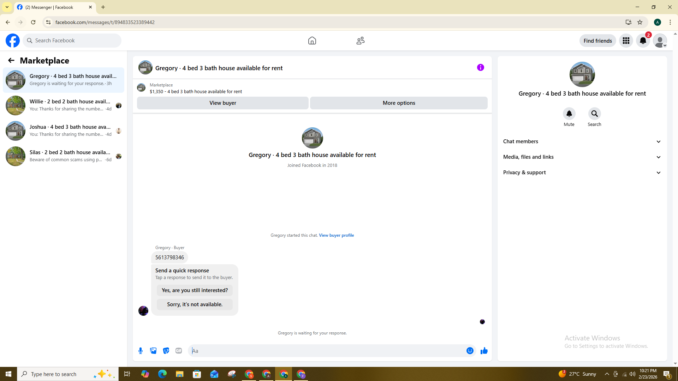
Task: Open the Friends tab icon
Action: click(x=360, y=41)
